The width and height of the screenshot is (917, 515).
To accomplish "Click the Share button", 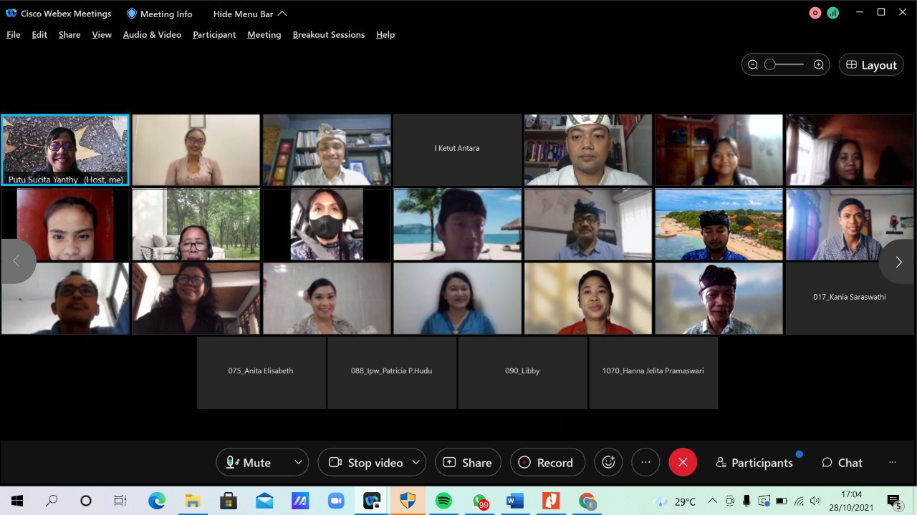I will click(x=468, y=463).
